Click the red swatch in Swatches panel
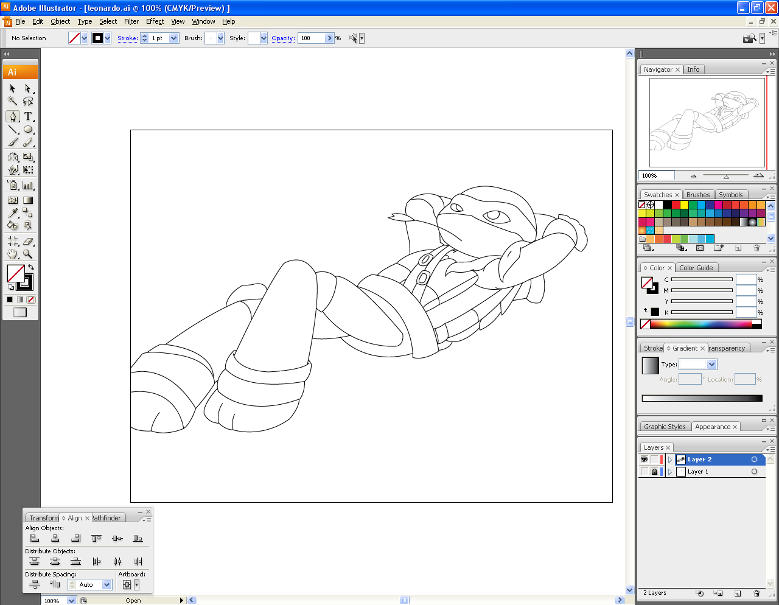The height and width of the screenshot is (605, 779). (x=676, y=205)
